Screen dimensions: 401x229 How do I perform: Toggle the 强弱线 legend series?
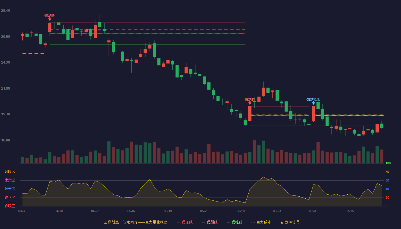tap(210, 222)
